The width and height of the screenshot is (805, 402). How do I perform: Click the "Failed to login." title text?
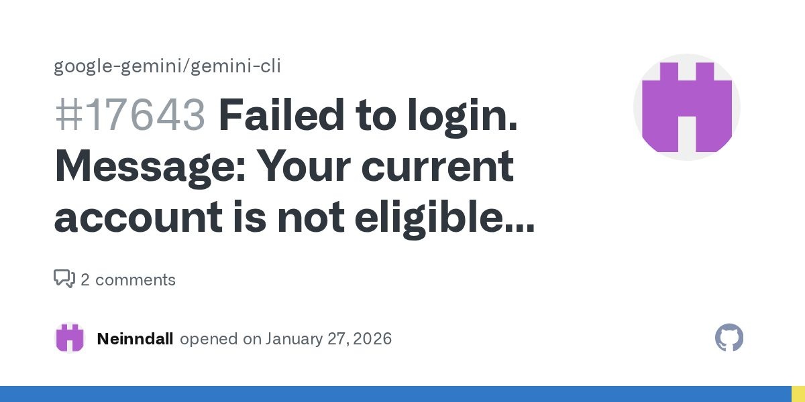tap(368, 115)
